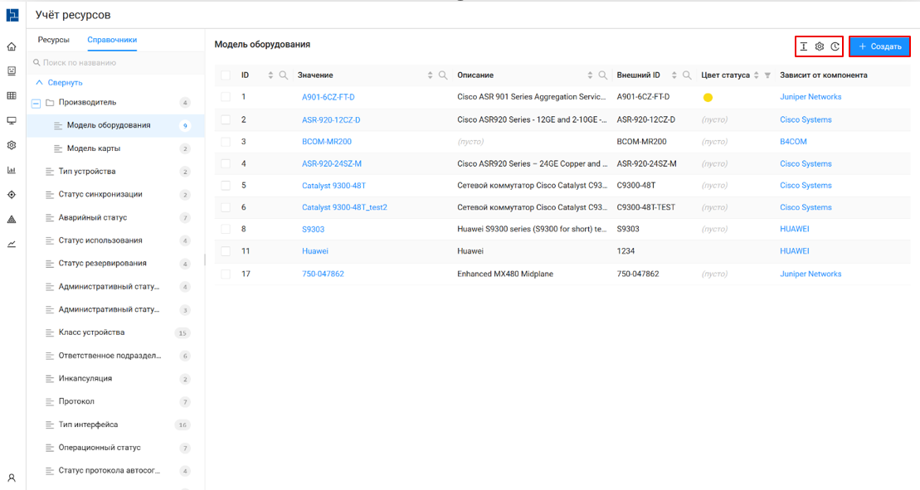Image resolution: width=920 pixels, height=490 pixels.
Task: Check the checkbox for row A901-6CZ-FT-D
Action: (226, 97)
